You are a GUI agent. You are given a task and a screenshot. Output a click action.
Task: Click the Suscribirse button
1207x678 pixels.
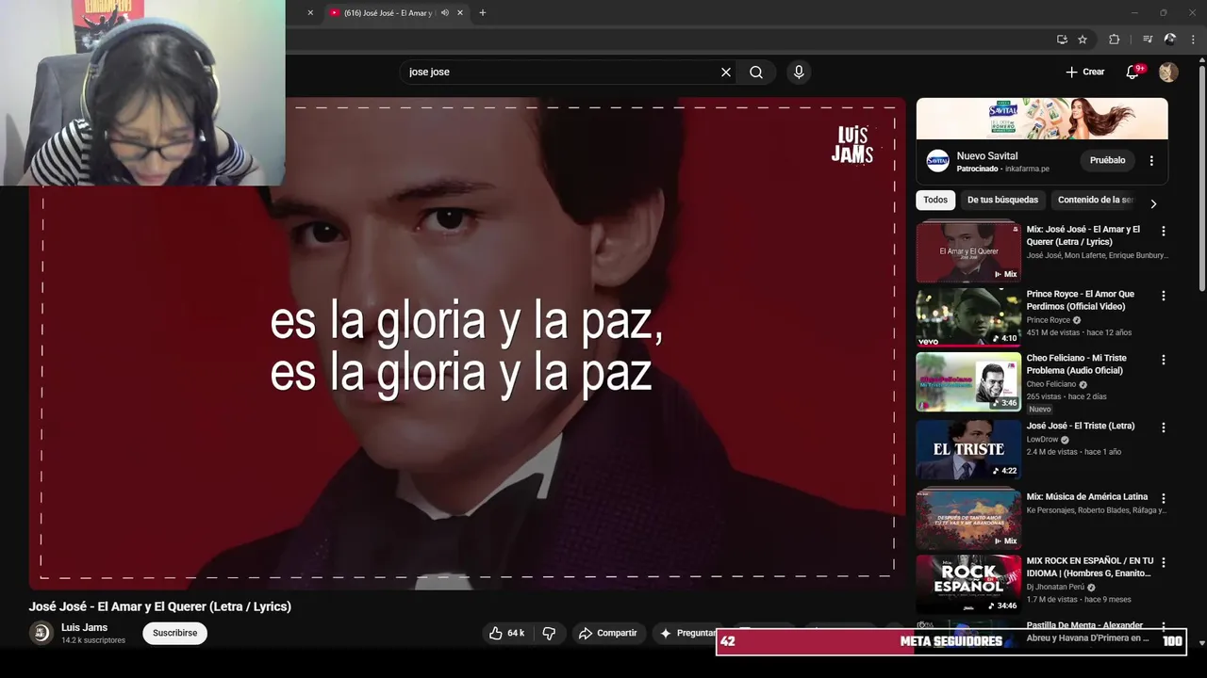pos(174,633)
